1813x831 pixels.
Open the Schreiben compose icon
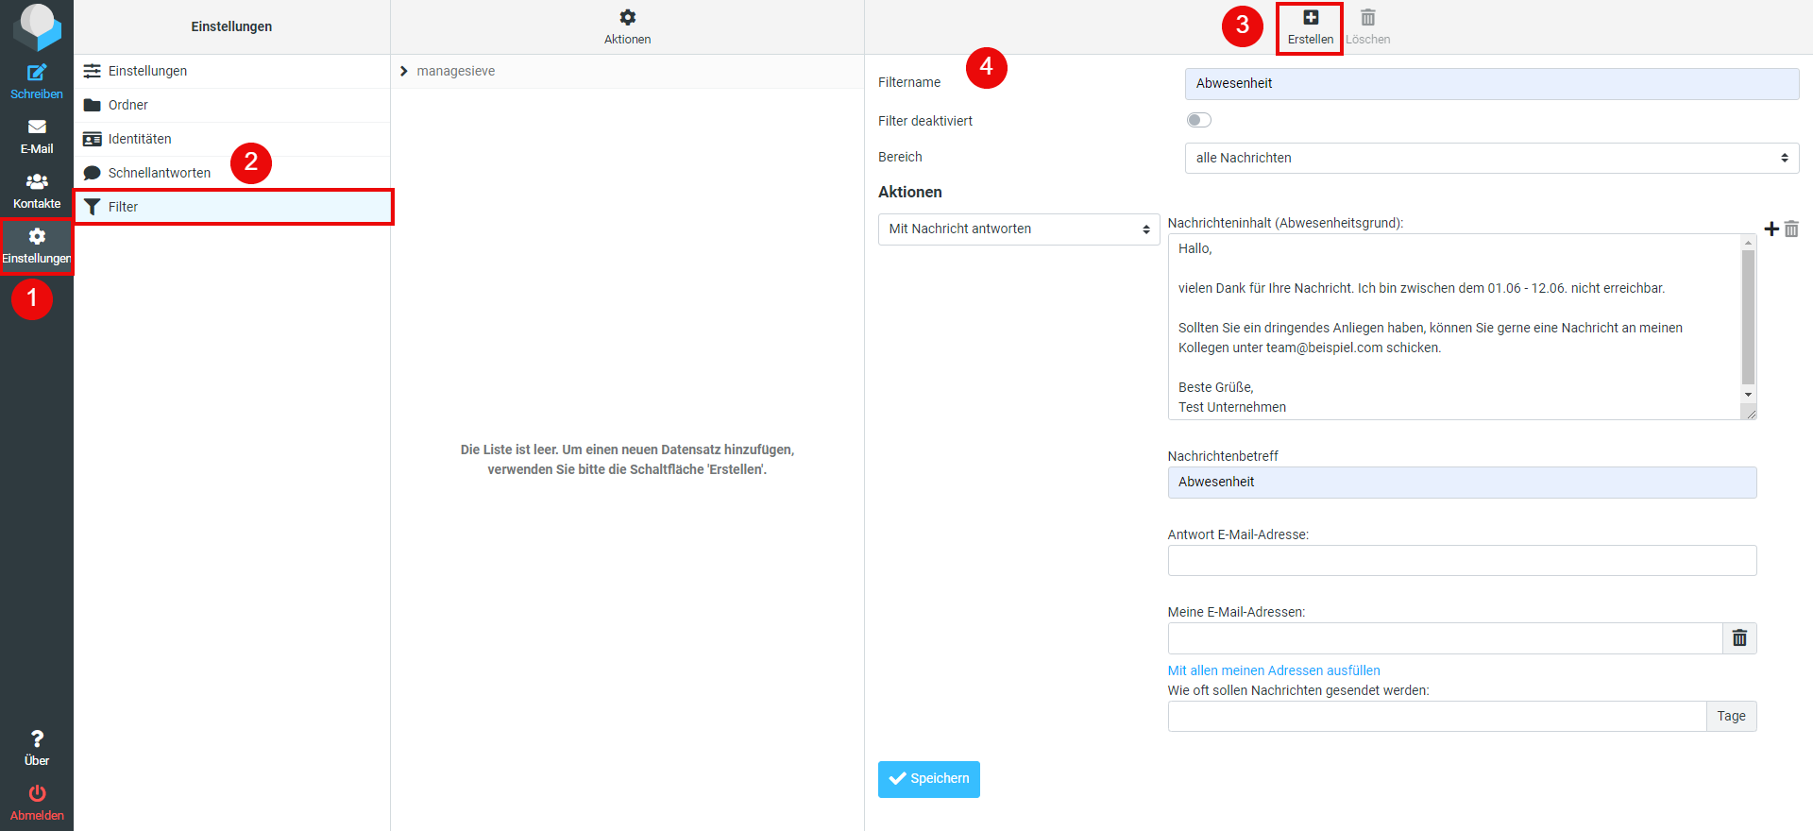tap(37, 74)
